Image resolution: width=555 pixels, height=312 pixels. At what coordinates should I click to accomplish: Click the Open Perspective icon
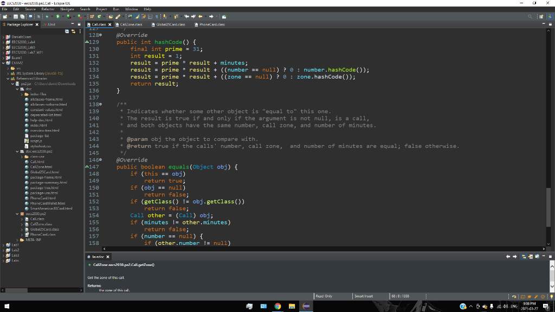(541, 16)
